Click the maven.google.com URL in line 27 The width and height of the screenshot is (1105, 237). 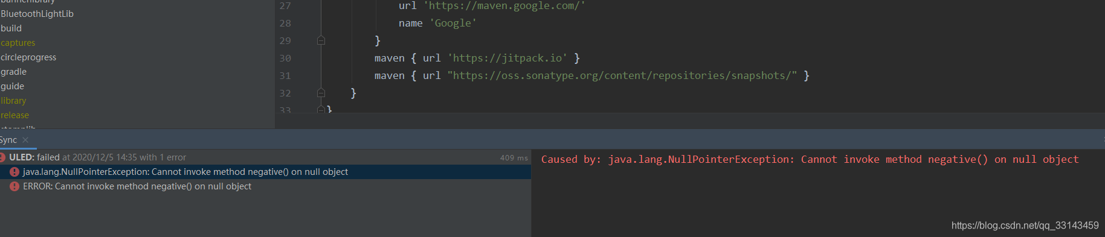[x=504, y=6]
